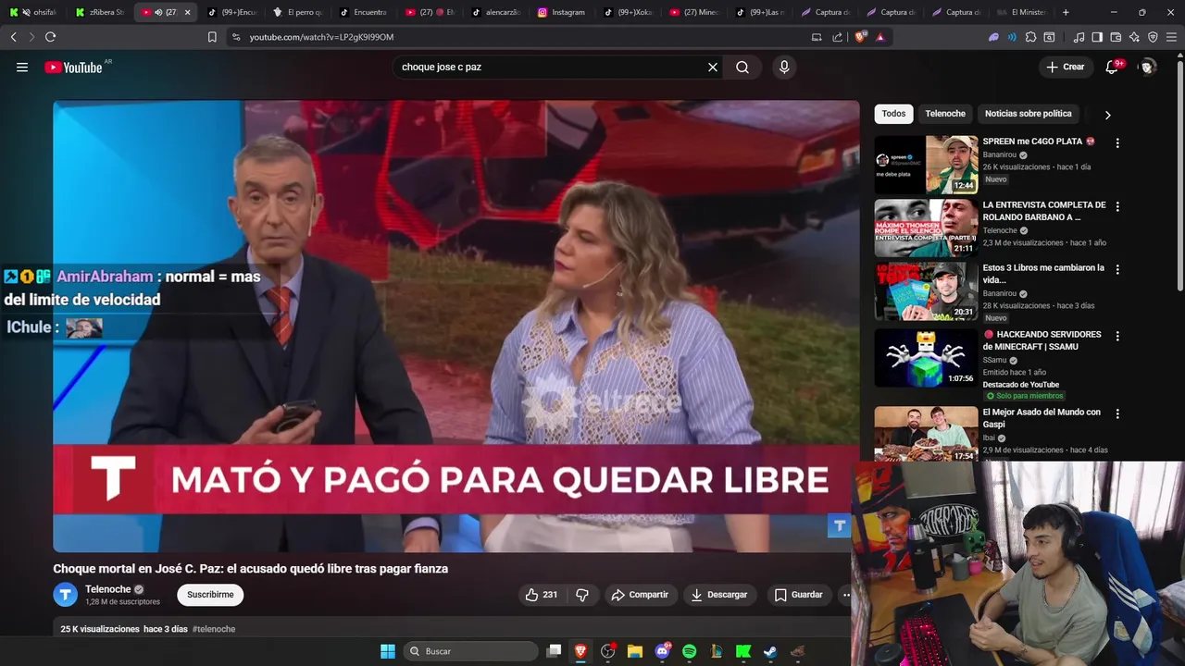Open the Brave Wallet icon
The height and width of the screenshot is (666, 1185).
[x=1116, y=37]
